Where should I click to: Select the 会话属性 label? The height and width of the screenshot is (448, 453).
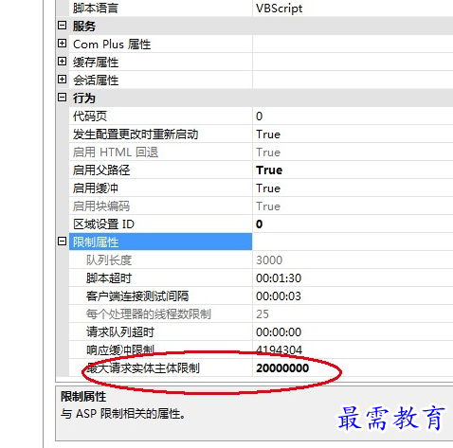[x=96, y=80]
